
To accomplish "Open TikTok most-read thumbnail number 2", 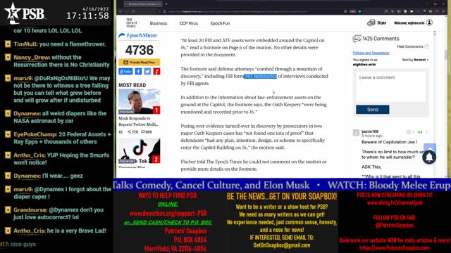I will pos(140,151).
